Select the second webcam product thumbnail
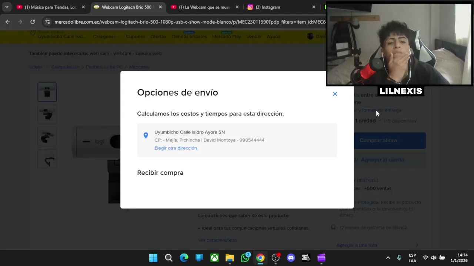 point(47,114)
